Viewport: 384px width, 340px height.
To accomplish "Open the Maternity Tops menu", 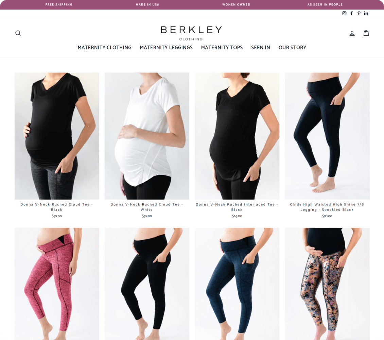I will (222, 48).
